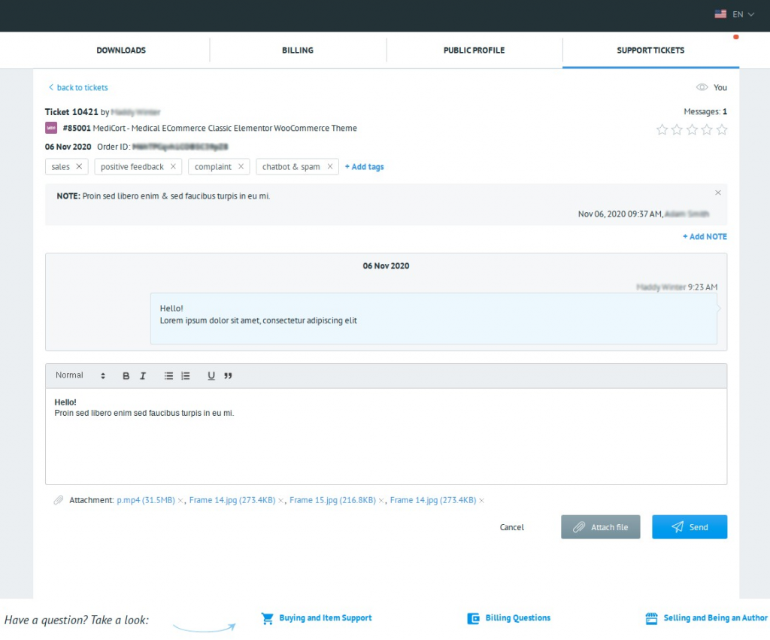
Task: Remove the 'chatbot & spam' tag
Action: pyautogui.click(x=329, y=167)
